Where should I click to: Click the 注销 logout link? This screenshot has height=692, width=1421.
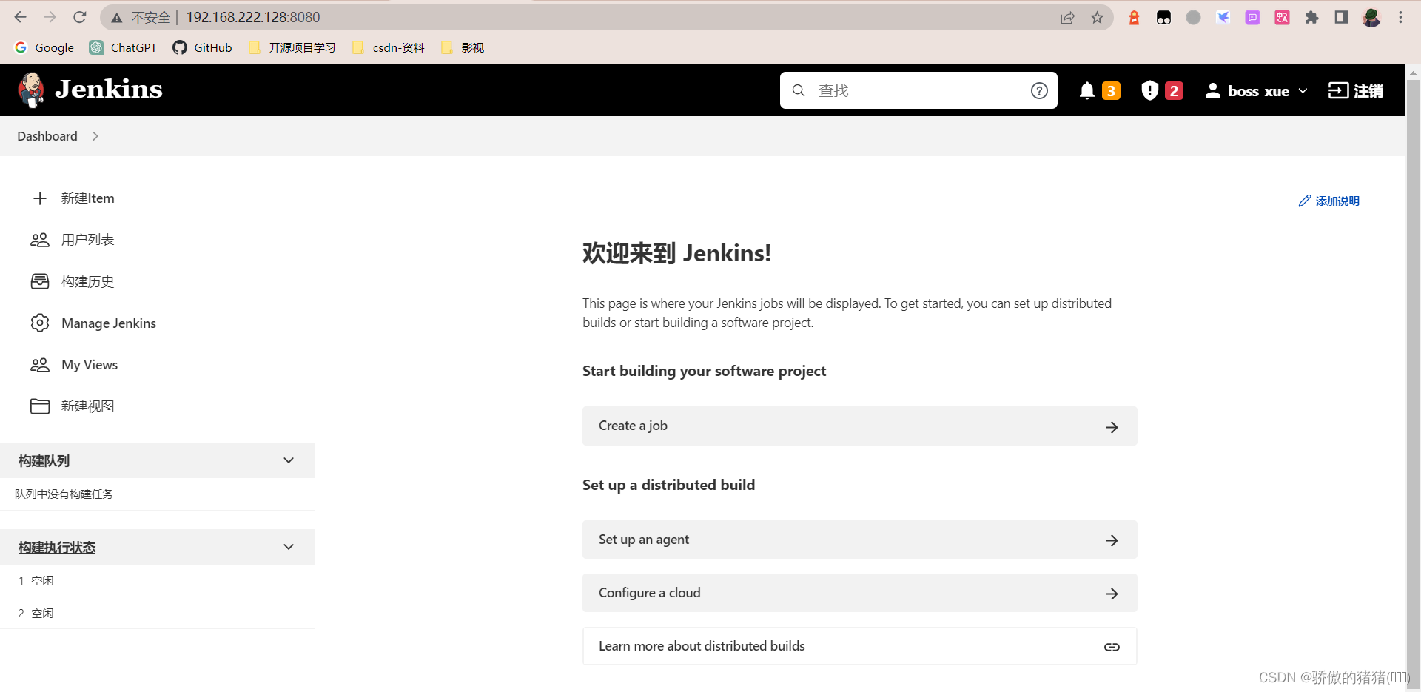[1356, 90]
